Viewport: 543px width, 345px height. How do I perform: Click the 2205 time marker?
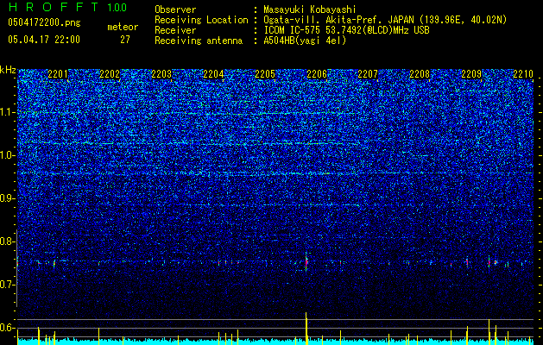(x=265, y=74)
